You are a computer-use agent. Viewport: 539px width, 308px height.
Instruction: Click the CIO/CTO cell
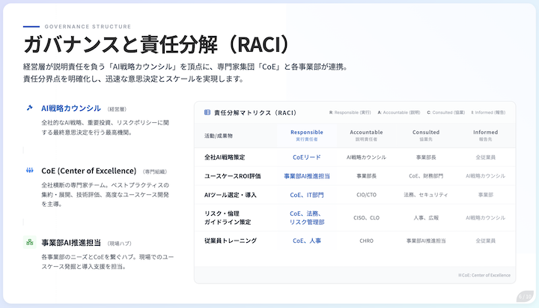tap(366, 195)
